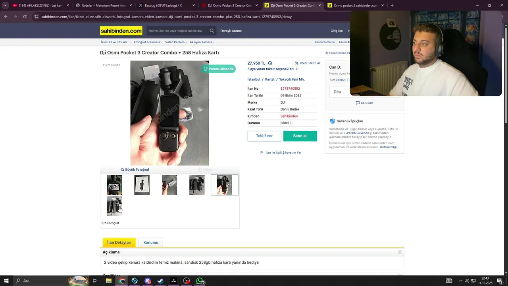The width and height of the screenshot is (508, 286).
Task: Click the main camera product photo
Action: coord(169,113)
